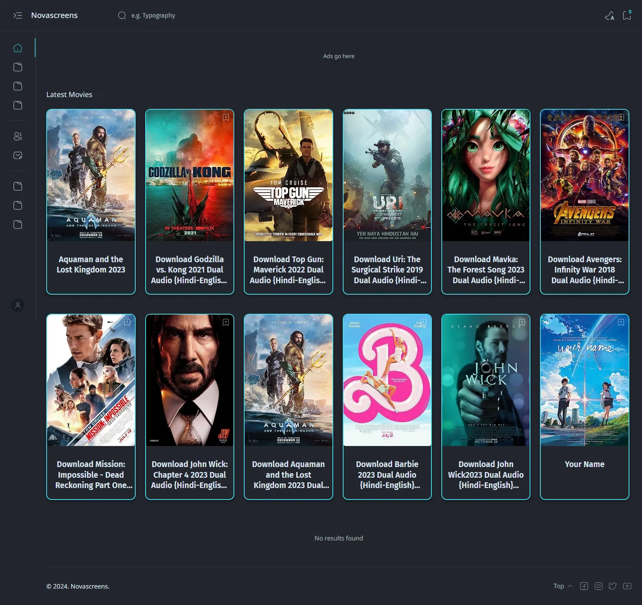Open the people/authors sidebar icon

18,136
